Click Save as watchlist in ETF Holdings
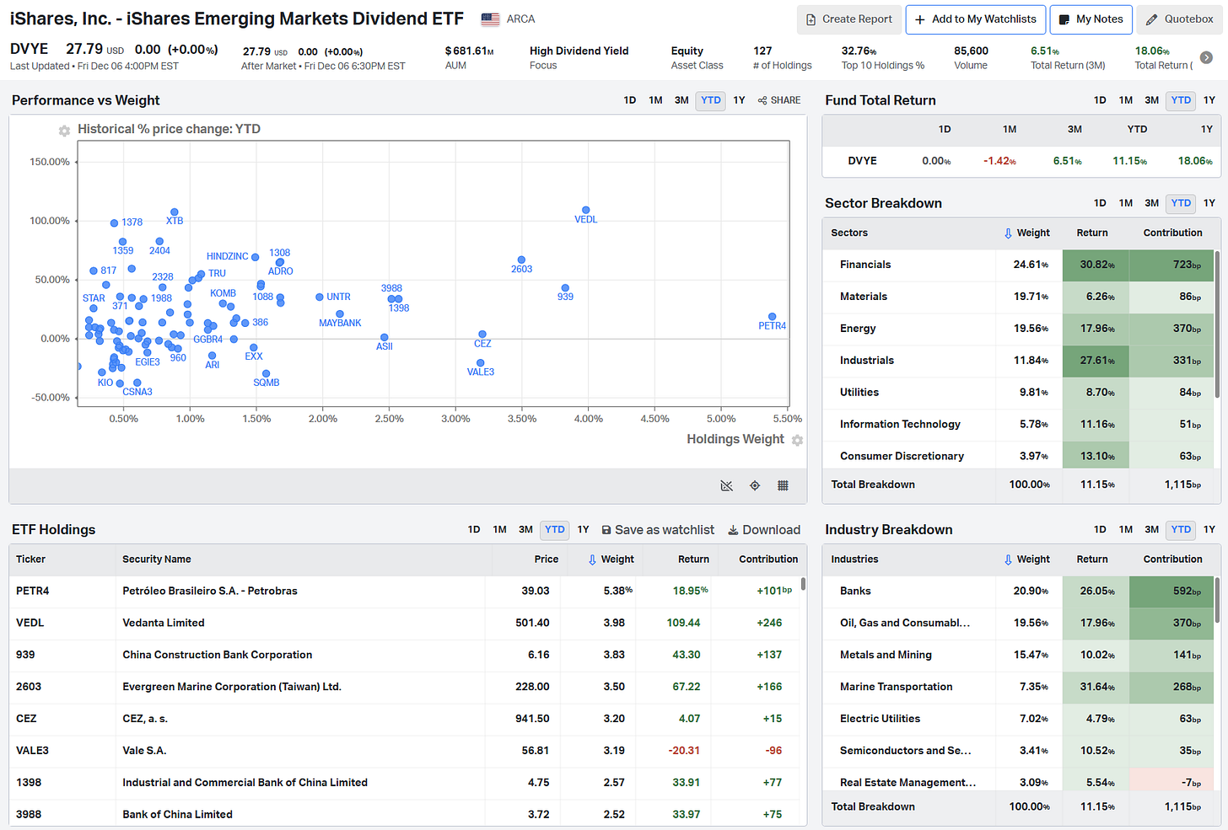 point(658,530)
